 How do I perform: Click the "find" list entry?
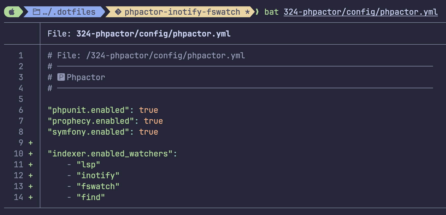[91, 197]
